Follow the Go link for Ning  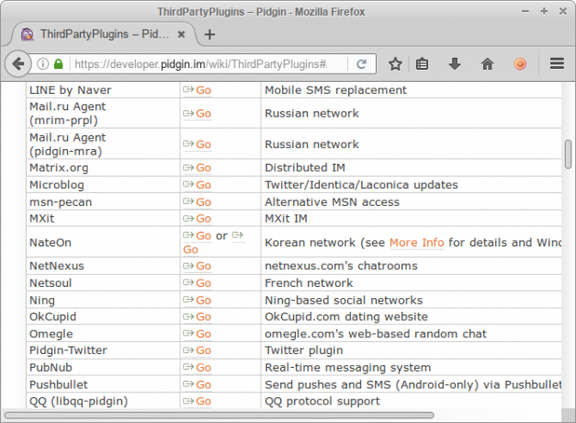click(198, 301)
